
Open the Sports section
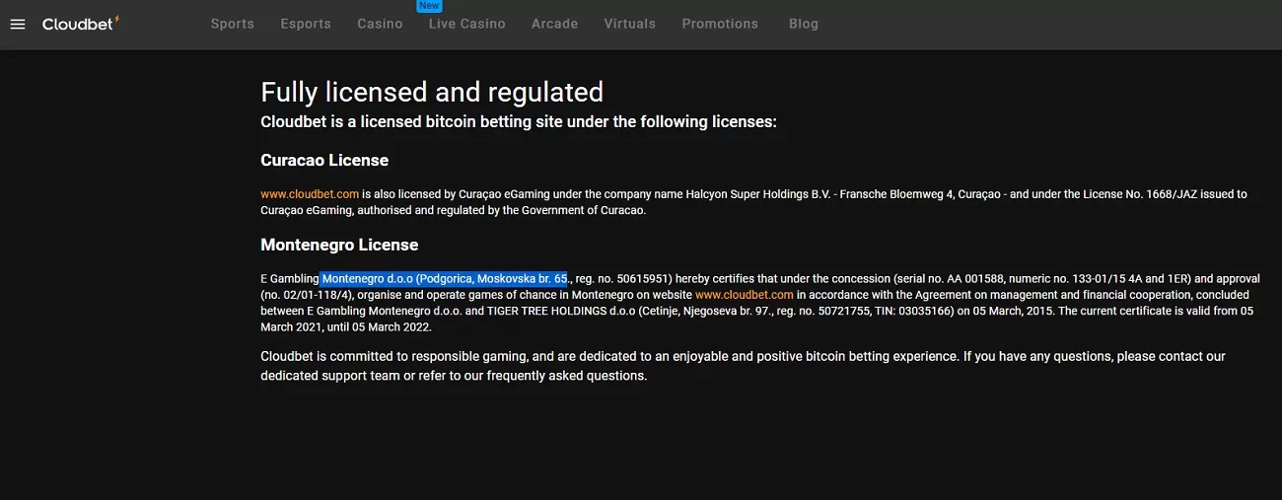(x=233, y=24)
